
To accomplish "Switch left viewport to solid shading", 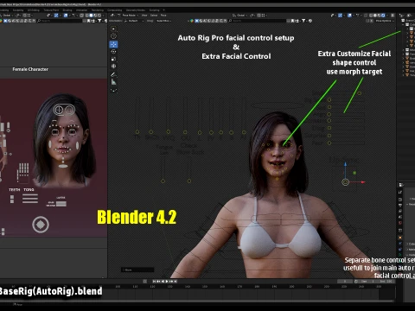I will coord(91,16).
